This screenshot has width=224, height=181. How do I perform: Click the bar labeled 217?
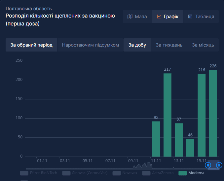[x=168, y=115]
